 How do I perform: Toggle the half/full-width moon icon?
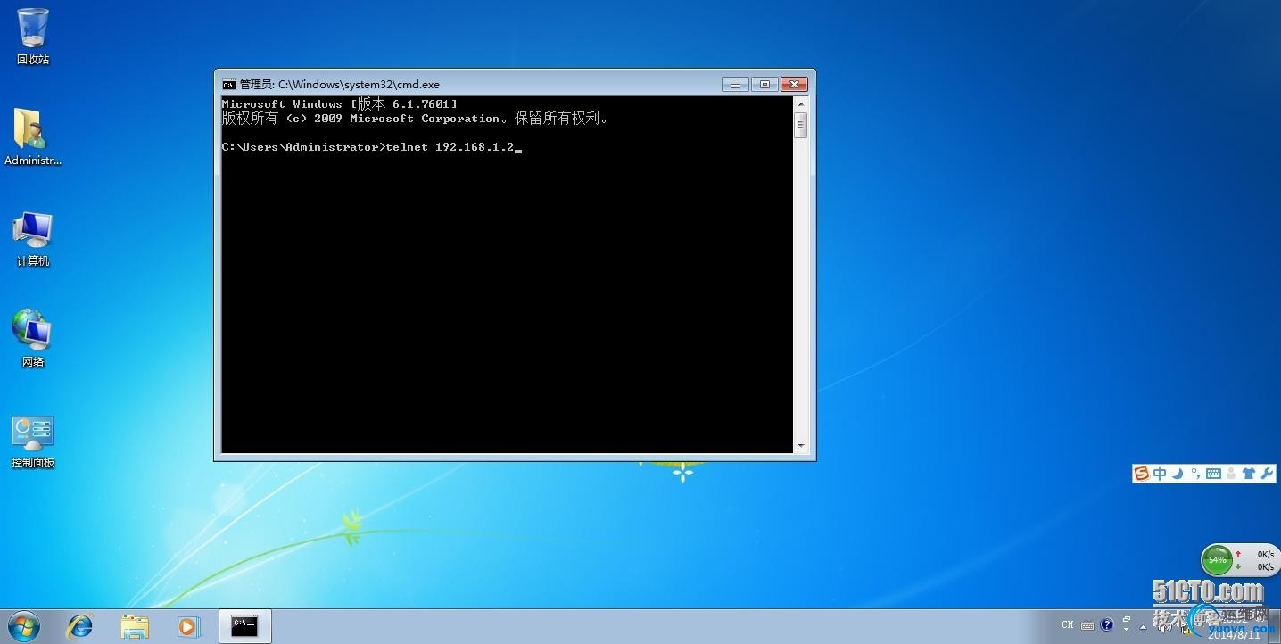pos(1178,474)
